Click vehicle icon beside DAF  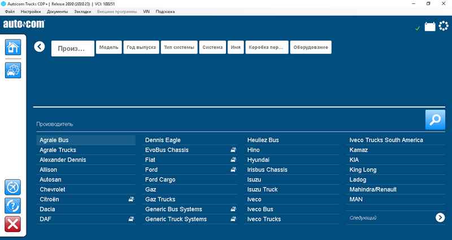tap(131, 219)
